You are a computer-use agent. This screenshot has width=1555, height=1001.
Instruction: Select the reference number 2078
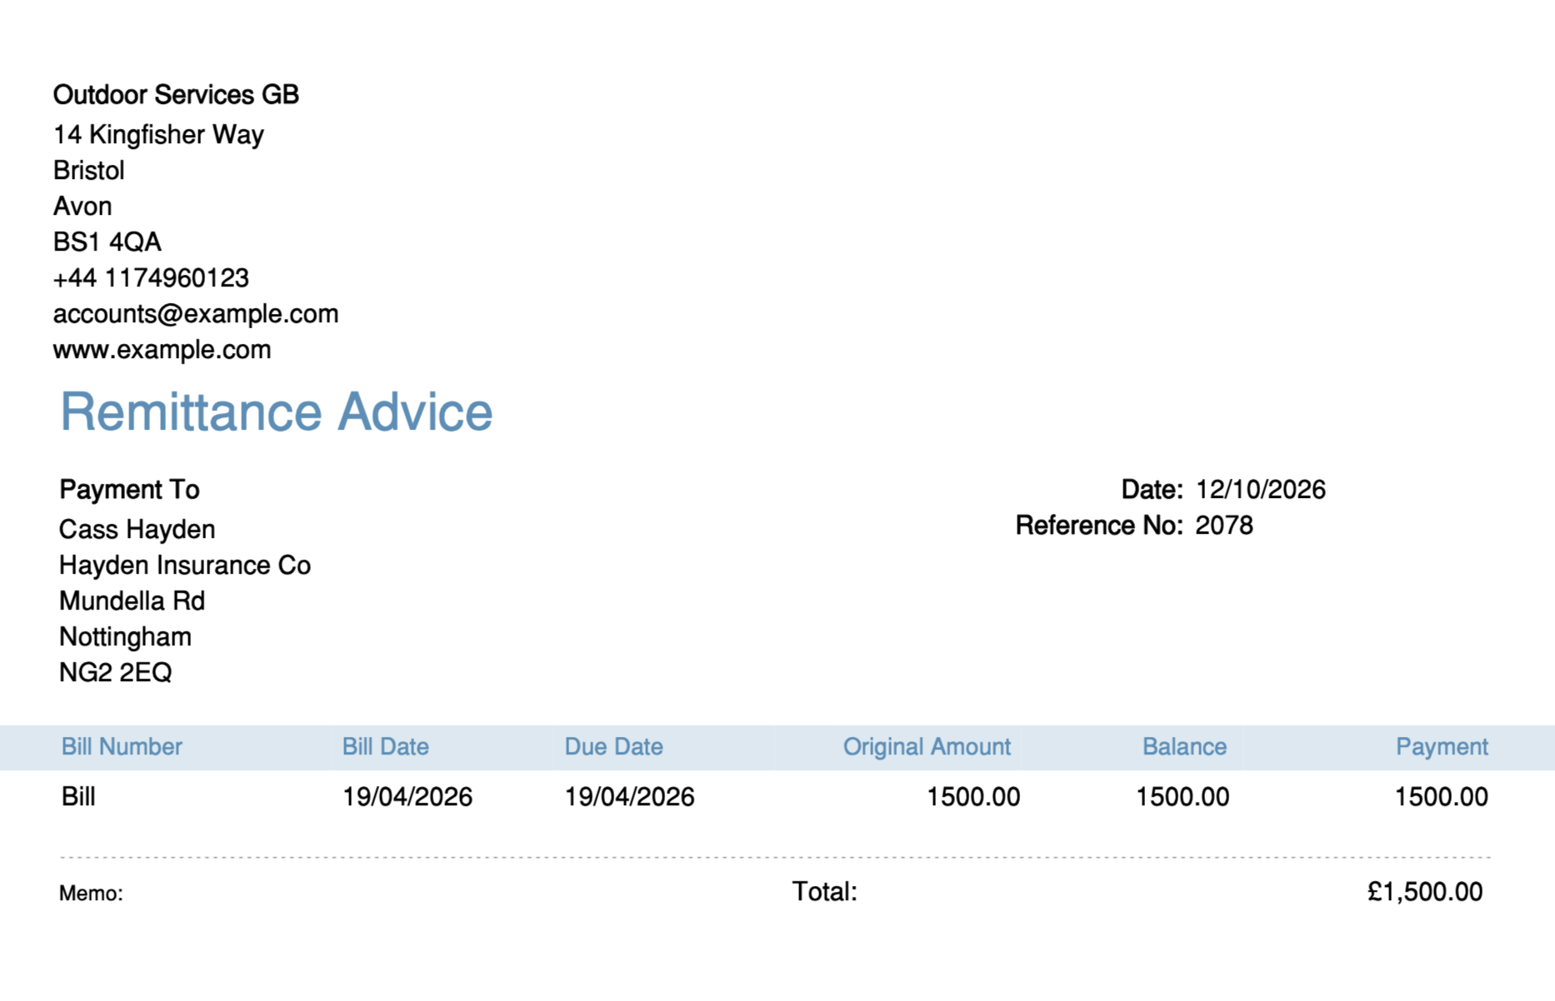[1224, 525]
